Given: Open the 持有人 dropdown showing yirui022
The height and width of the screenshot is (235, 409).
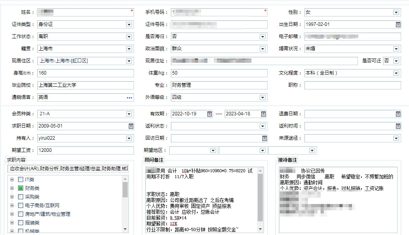Looking at the screenshot, I should click(x=129, y=138).
